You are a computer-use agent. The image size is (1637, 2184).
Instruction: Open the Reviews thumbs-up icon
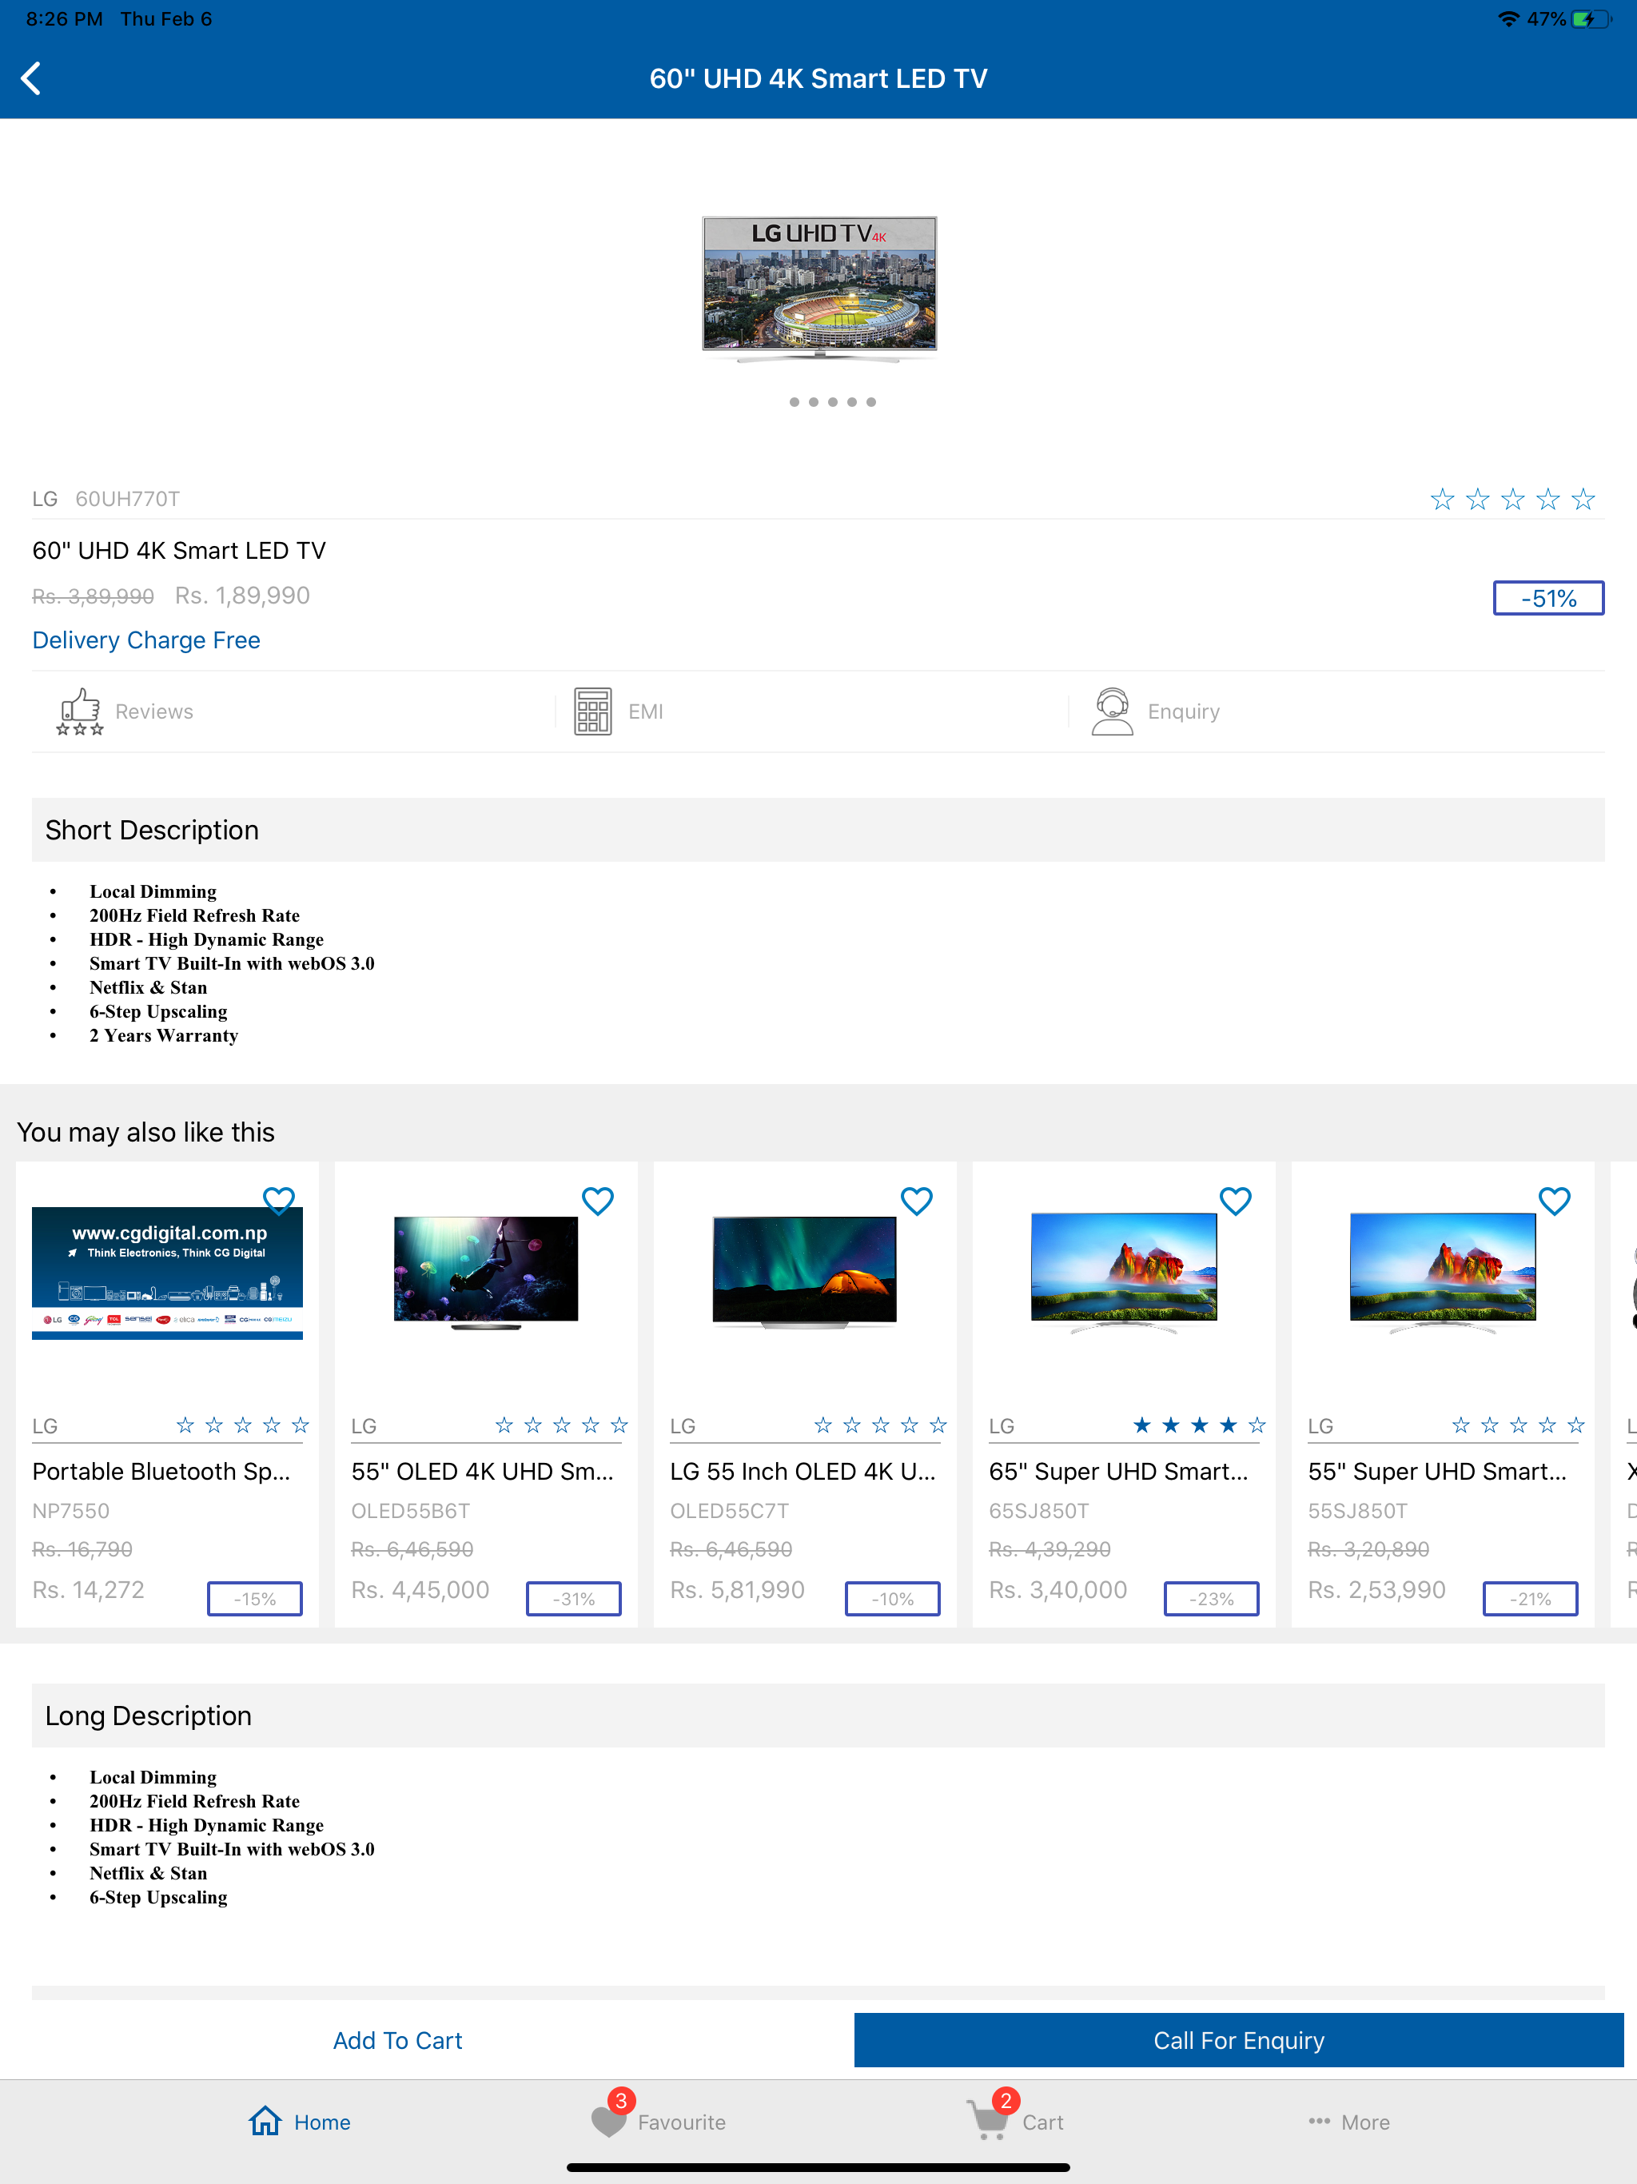pyautogui.click(x=79, y=711)
